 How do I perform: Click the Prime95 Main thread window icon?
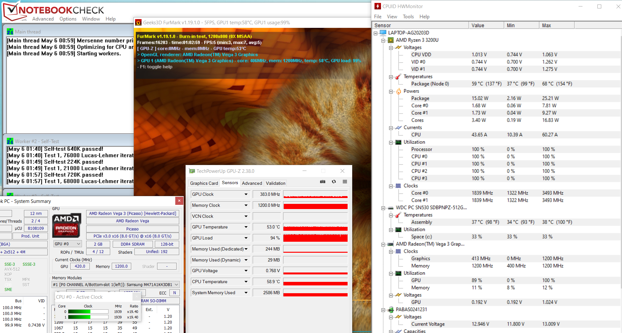pos(10,32)
